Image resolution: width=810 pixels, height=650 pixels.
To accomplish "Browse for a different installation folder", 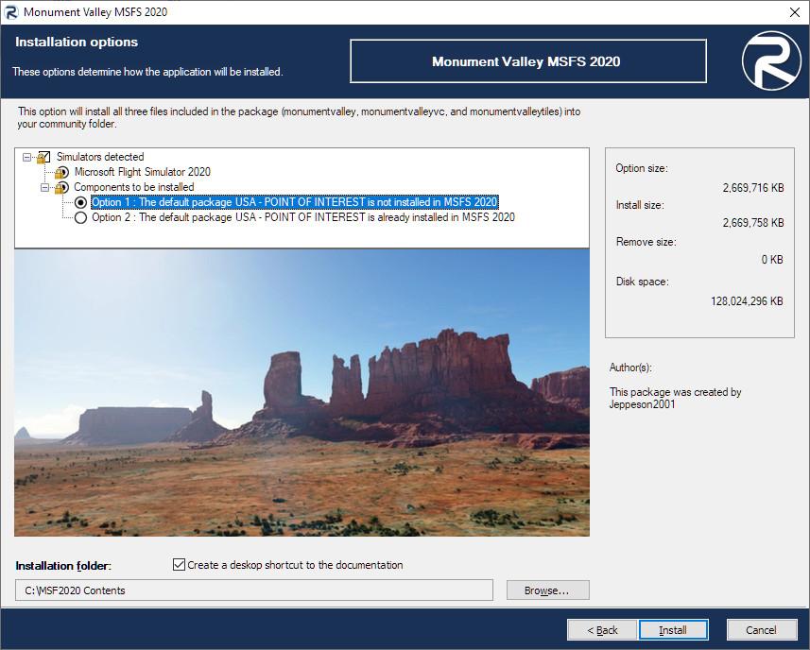I will click(x=547, y=590).
